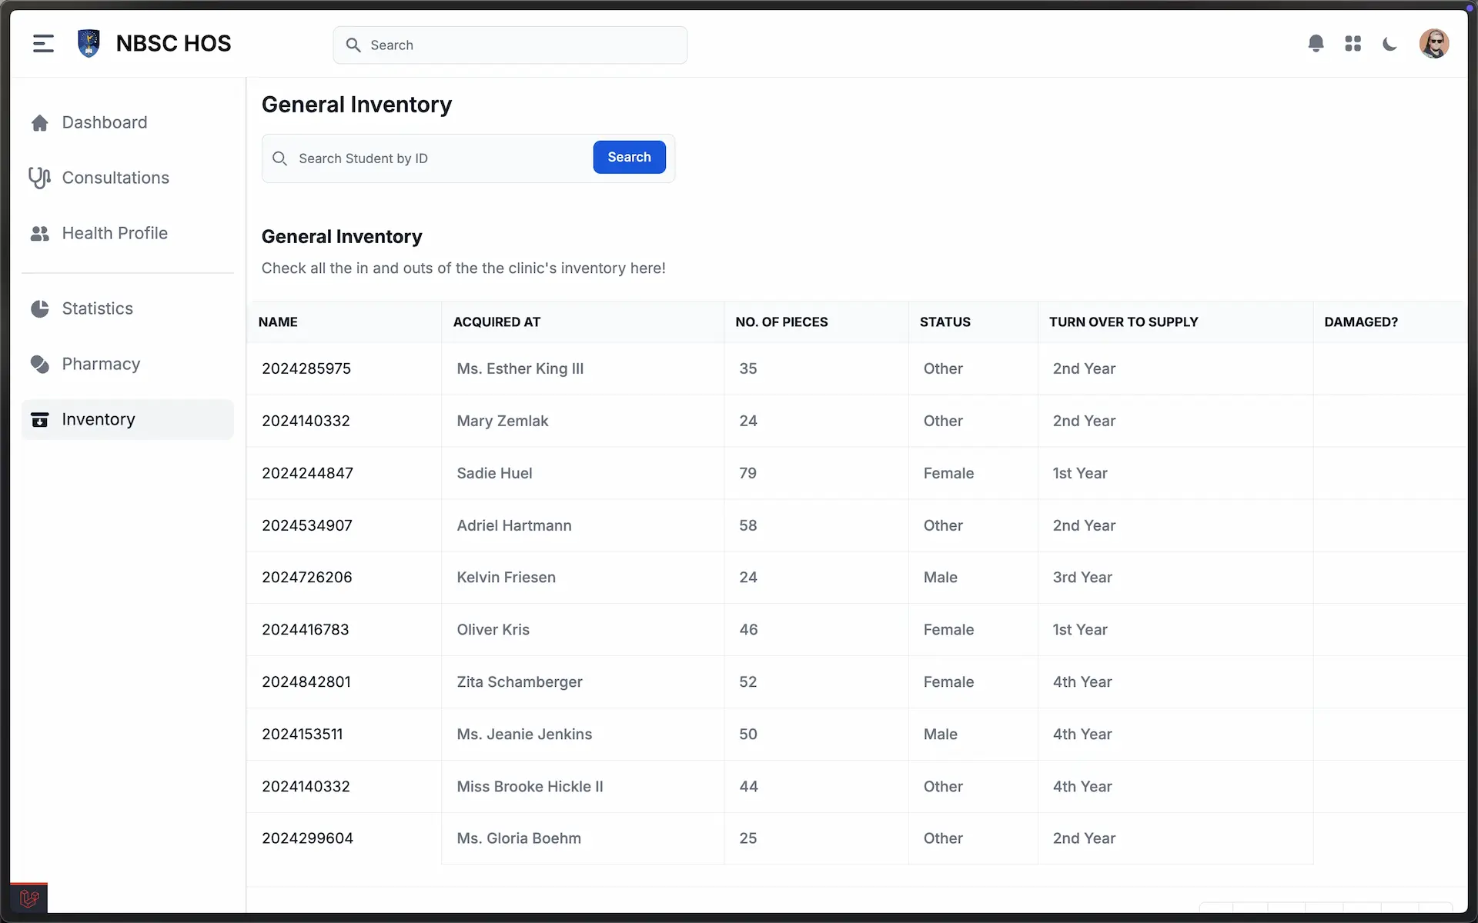Click the Statistics pie chart icon
The height and width of the screenshot is (923, 1478).
tap(40, 309)
